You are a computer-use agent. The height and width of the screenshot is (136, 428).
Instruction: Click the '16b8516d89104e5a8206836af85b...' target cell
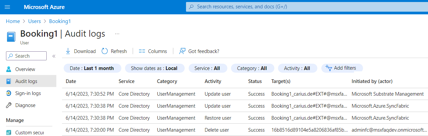pos(310,130)
